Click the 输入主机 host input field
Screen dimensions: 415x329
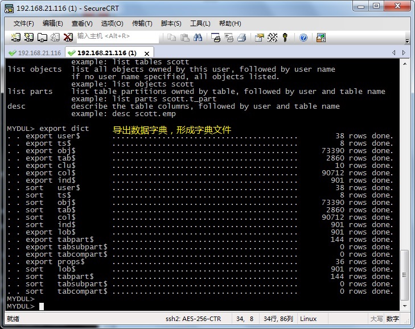(x=118, y=38)
